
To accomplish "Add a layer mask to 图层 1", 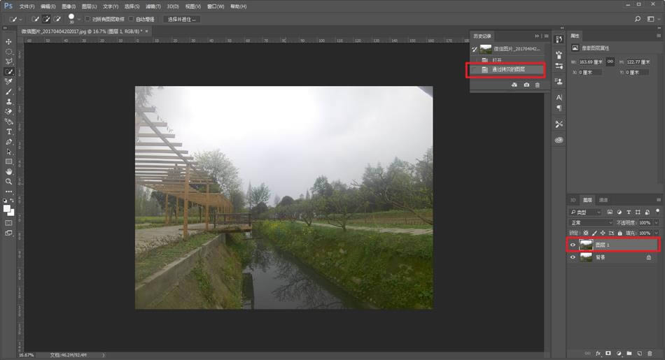I will 608,354.
